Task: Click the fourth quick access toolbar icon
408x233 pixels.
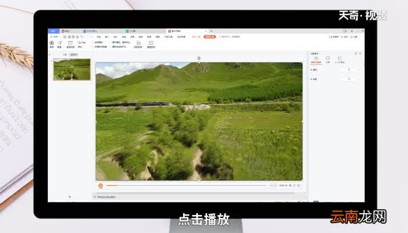Action: point(78,37)
